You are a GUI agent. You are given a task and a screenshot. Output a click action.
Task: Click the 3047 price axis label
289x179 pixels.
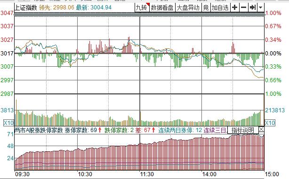7,13
